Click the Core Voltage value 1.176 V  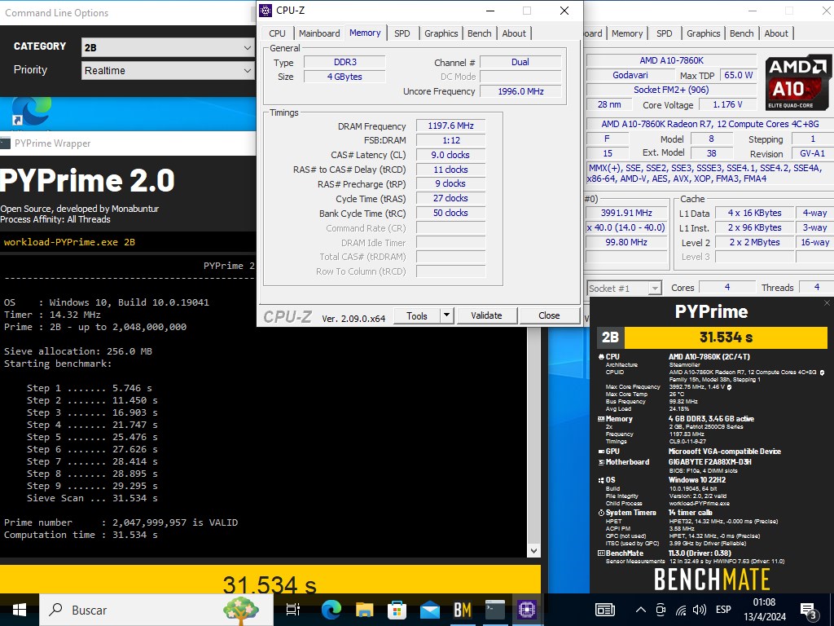pyautogui.click(x=727, y=104)
